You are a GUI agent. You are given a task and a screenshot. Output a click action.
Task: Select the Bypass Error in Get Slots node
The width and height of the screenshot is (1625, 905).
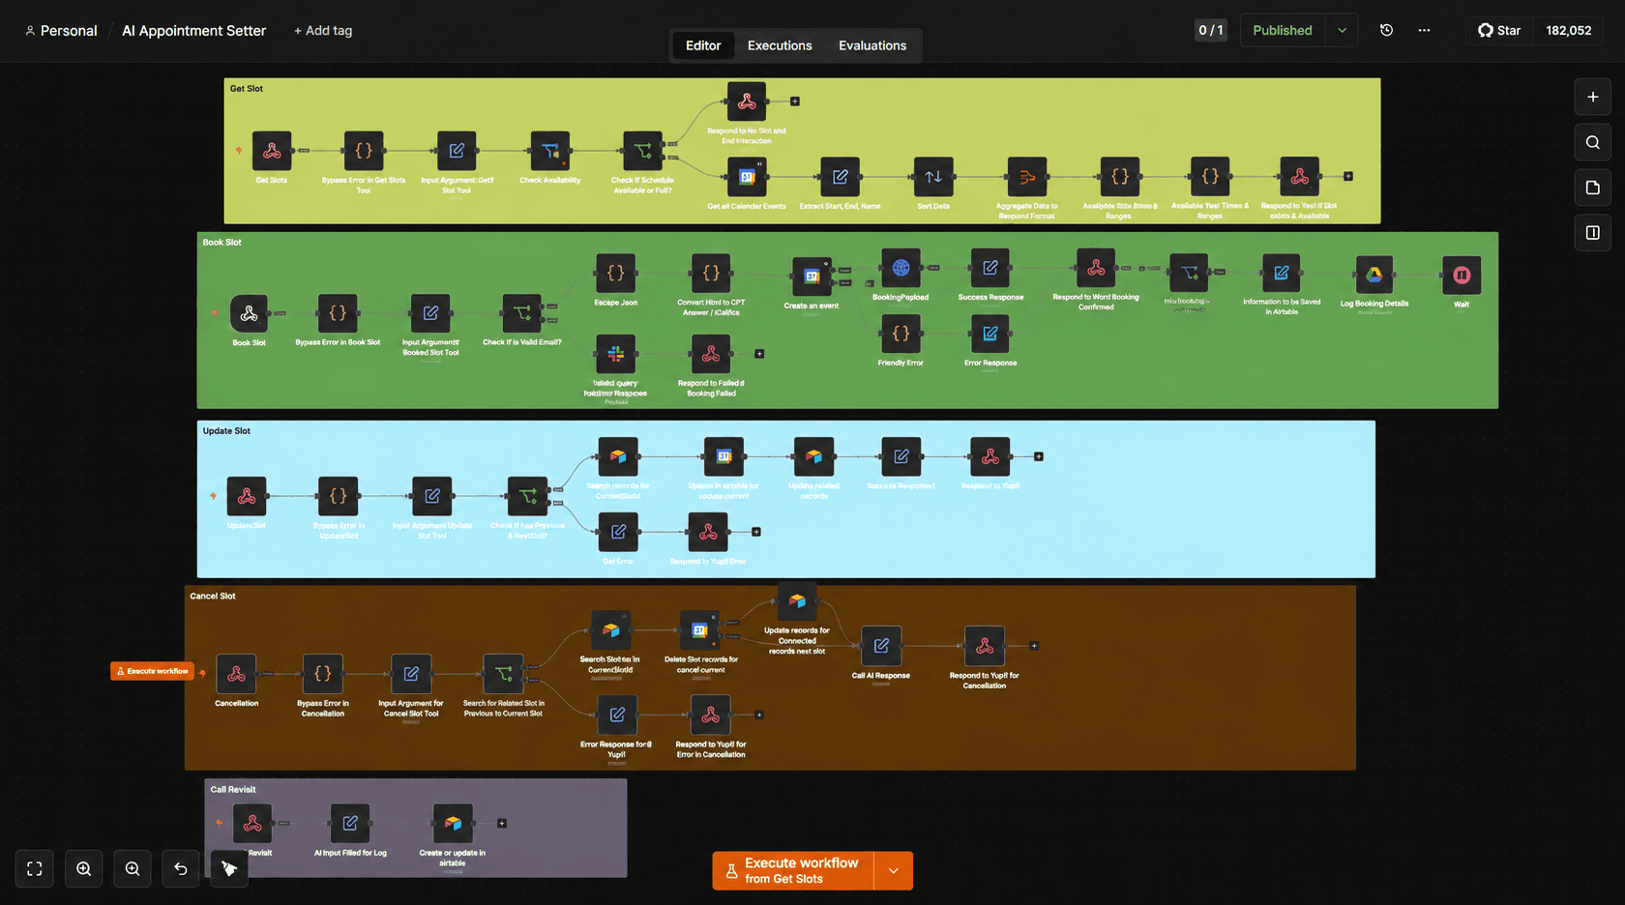point(364,151)
